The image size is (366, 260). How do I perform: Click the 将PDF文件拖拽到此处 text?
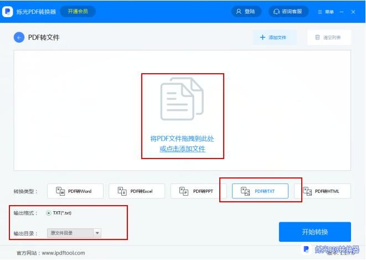click(182, 139)
